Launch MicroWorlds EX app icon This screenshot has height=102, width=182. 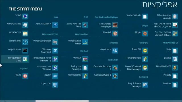175,68
